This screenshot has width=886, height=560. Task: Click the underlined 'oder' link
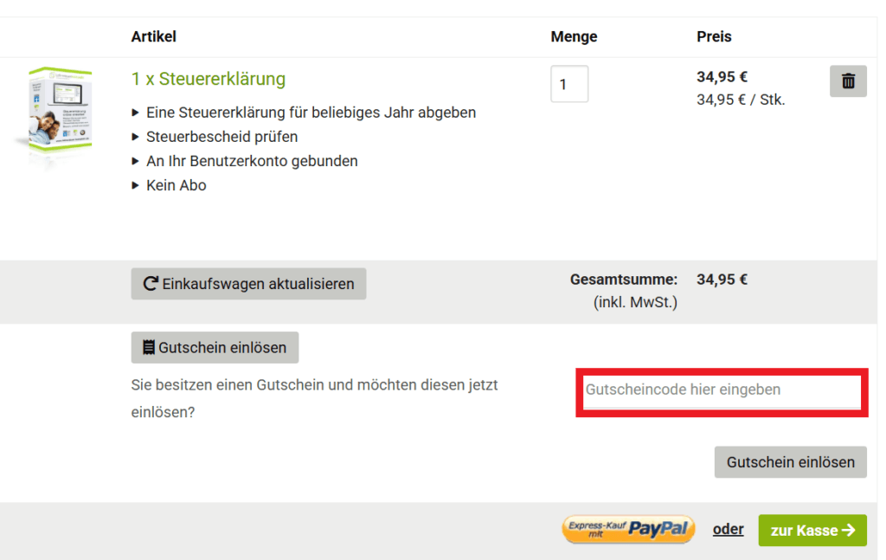point(728,529)
